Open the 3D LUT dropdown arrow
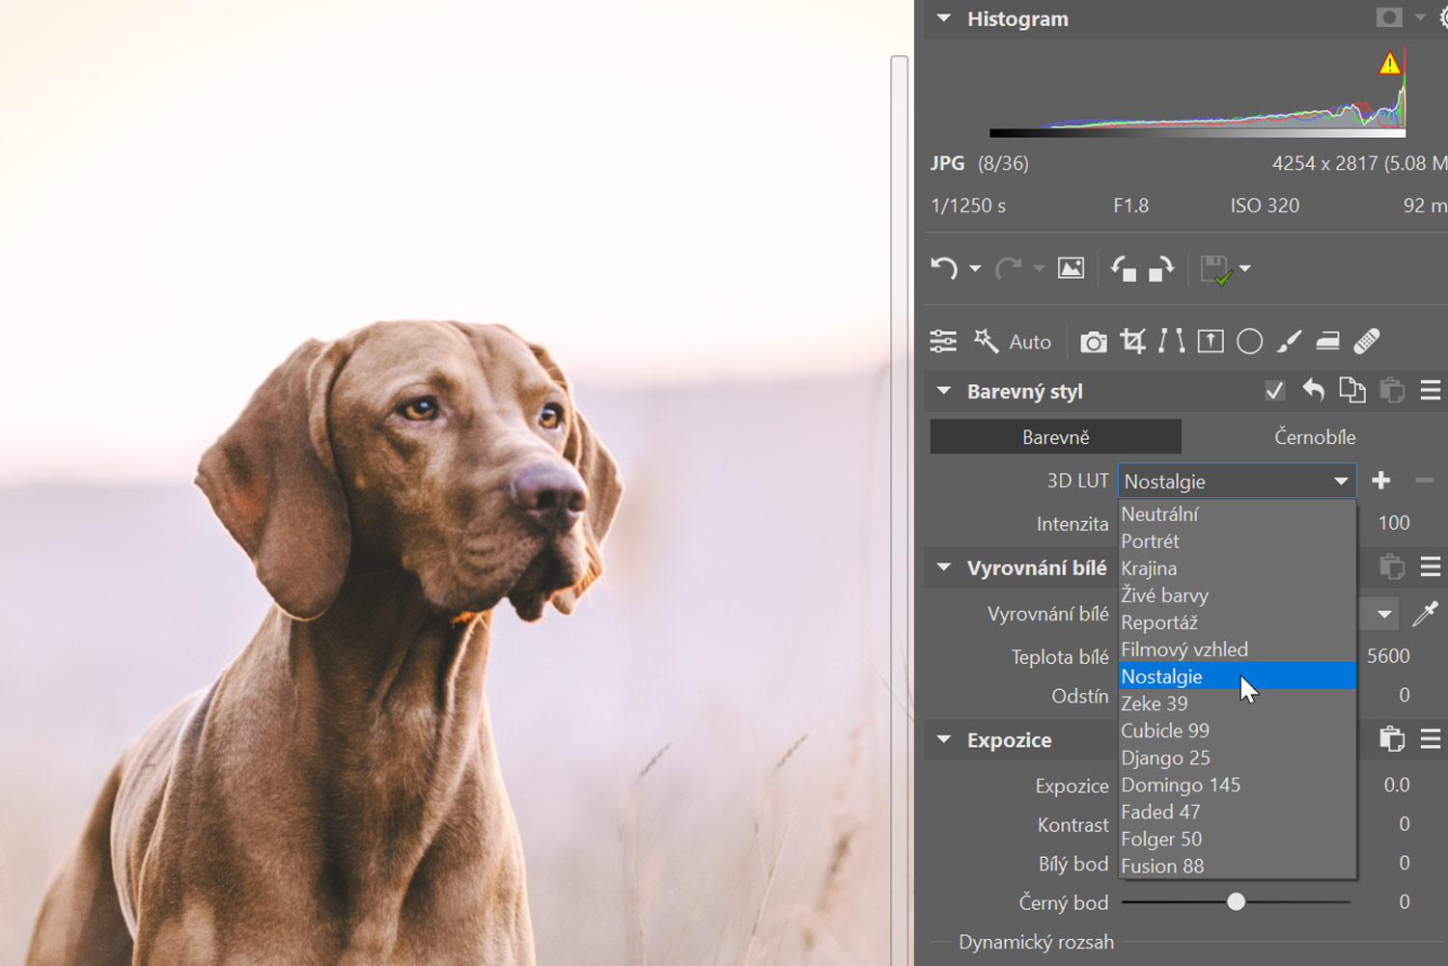 pos(1341,481)
